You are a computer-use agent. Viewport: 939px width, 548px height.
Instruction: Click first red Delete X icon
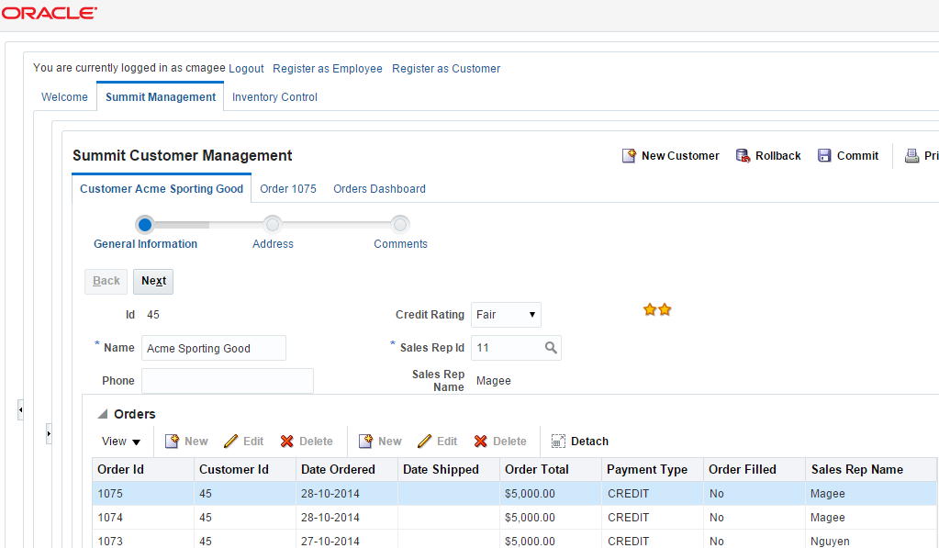click(287, 442)
